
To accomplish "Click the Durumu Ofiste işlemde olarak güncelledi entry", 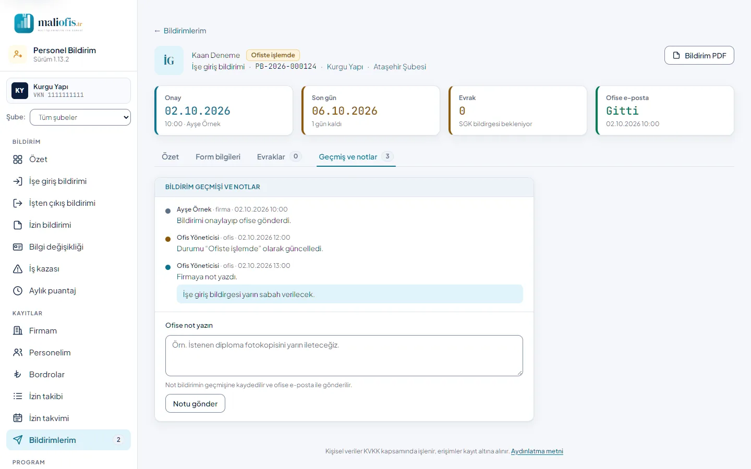I will pos(250,249).
